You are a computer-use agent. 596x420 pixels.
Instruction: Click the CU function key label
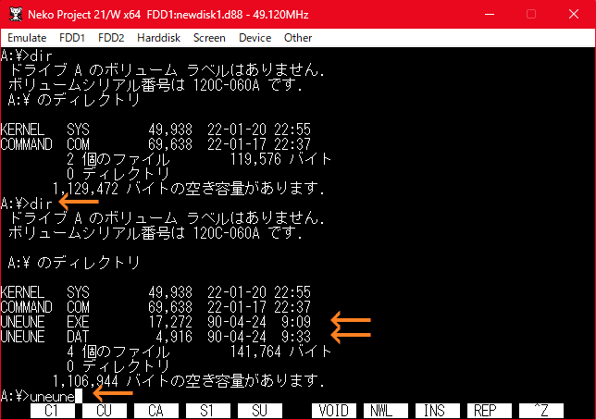tap(105, 411)
